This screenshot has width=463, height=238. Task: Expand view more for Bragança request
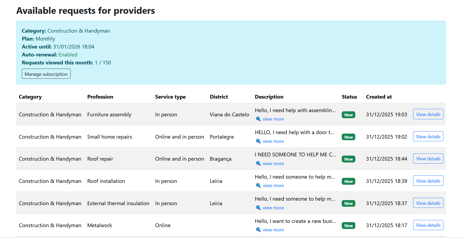[273, 164]
